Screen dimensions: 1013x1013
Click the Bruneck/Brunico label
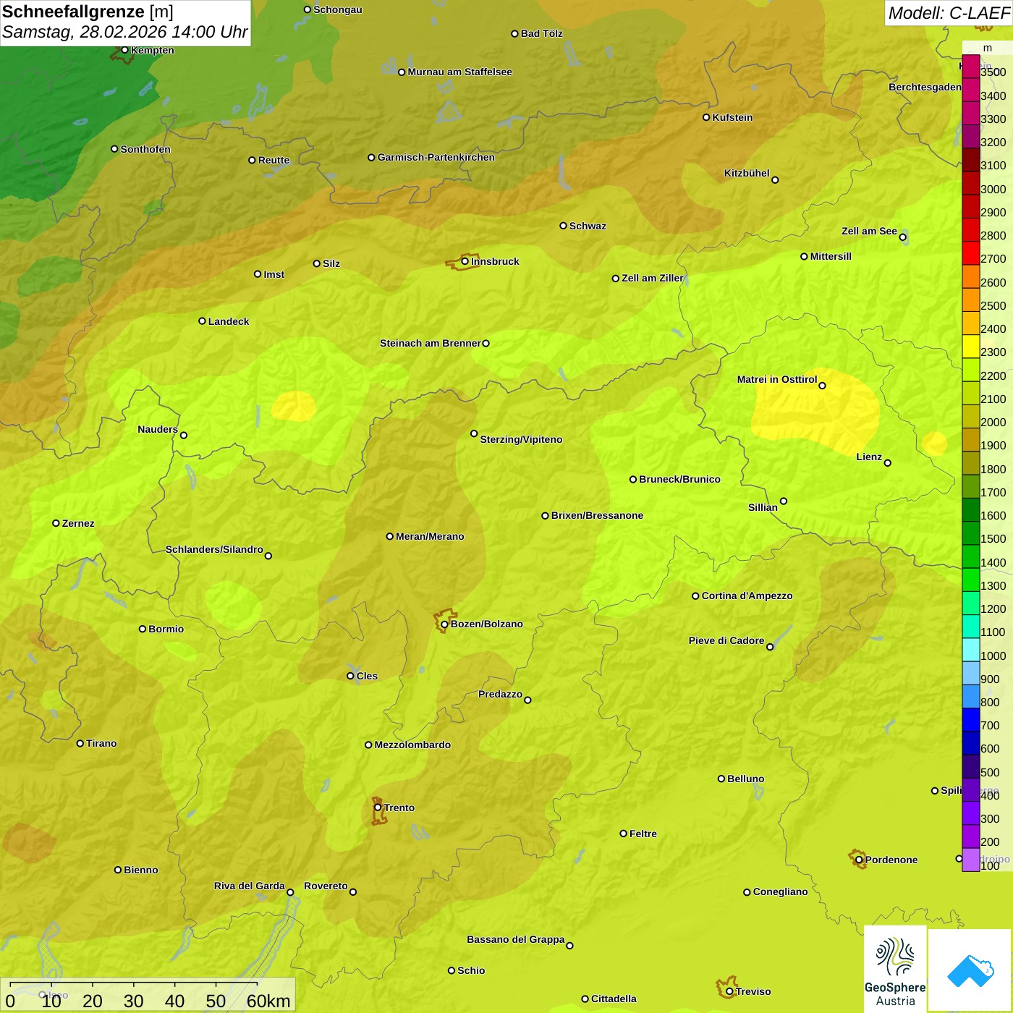click(x=679, y=479)
